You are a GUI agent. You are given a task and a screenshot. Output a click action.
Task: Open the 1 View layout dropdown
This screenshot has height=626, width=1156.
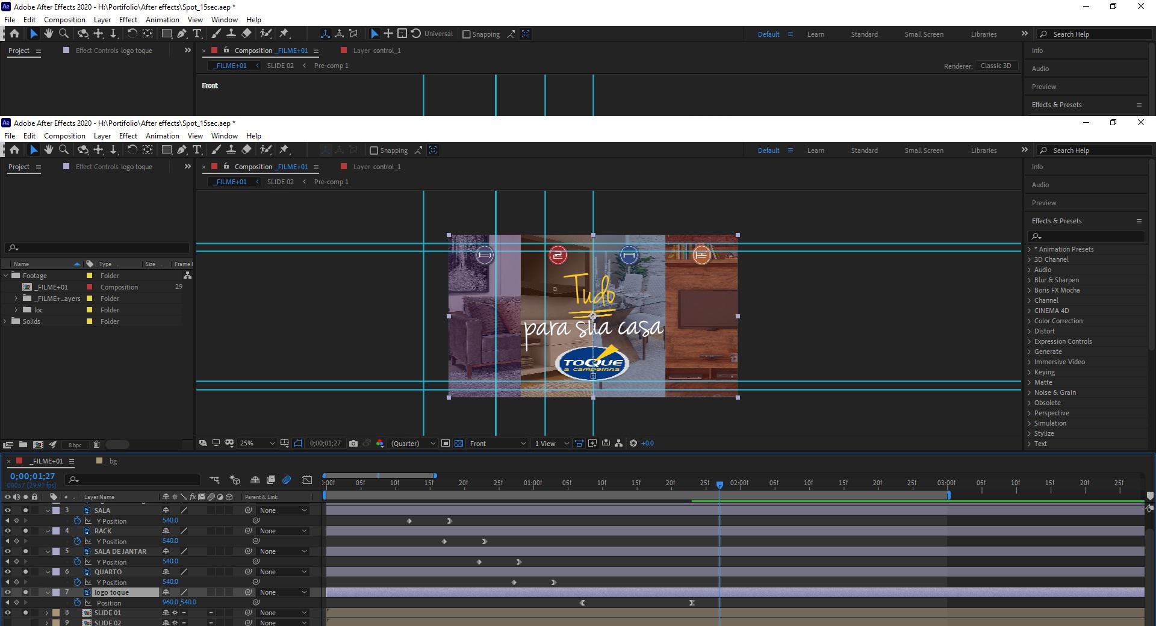tap(551, 444)
